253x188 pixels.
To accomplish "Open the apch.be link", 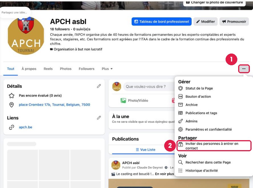I will [x=25, y=127].
